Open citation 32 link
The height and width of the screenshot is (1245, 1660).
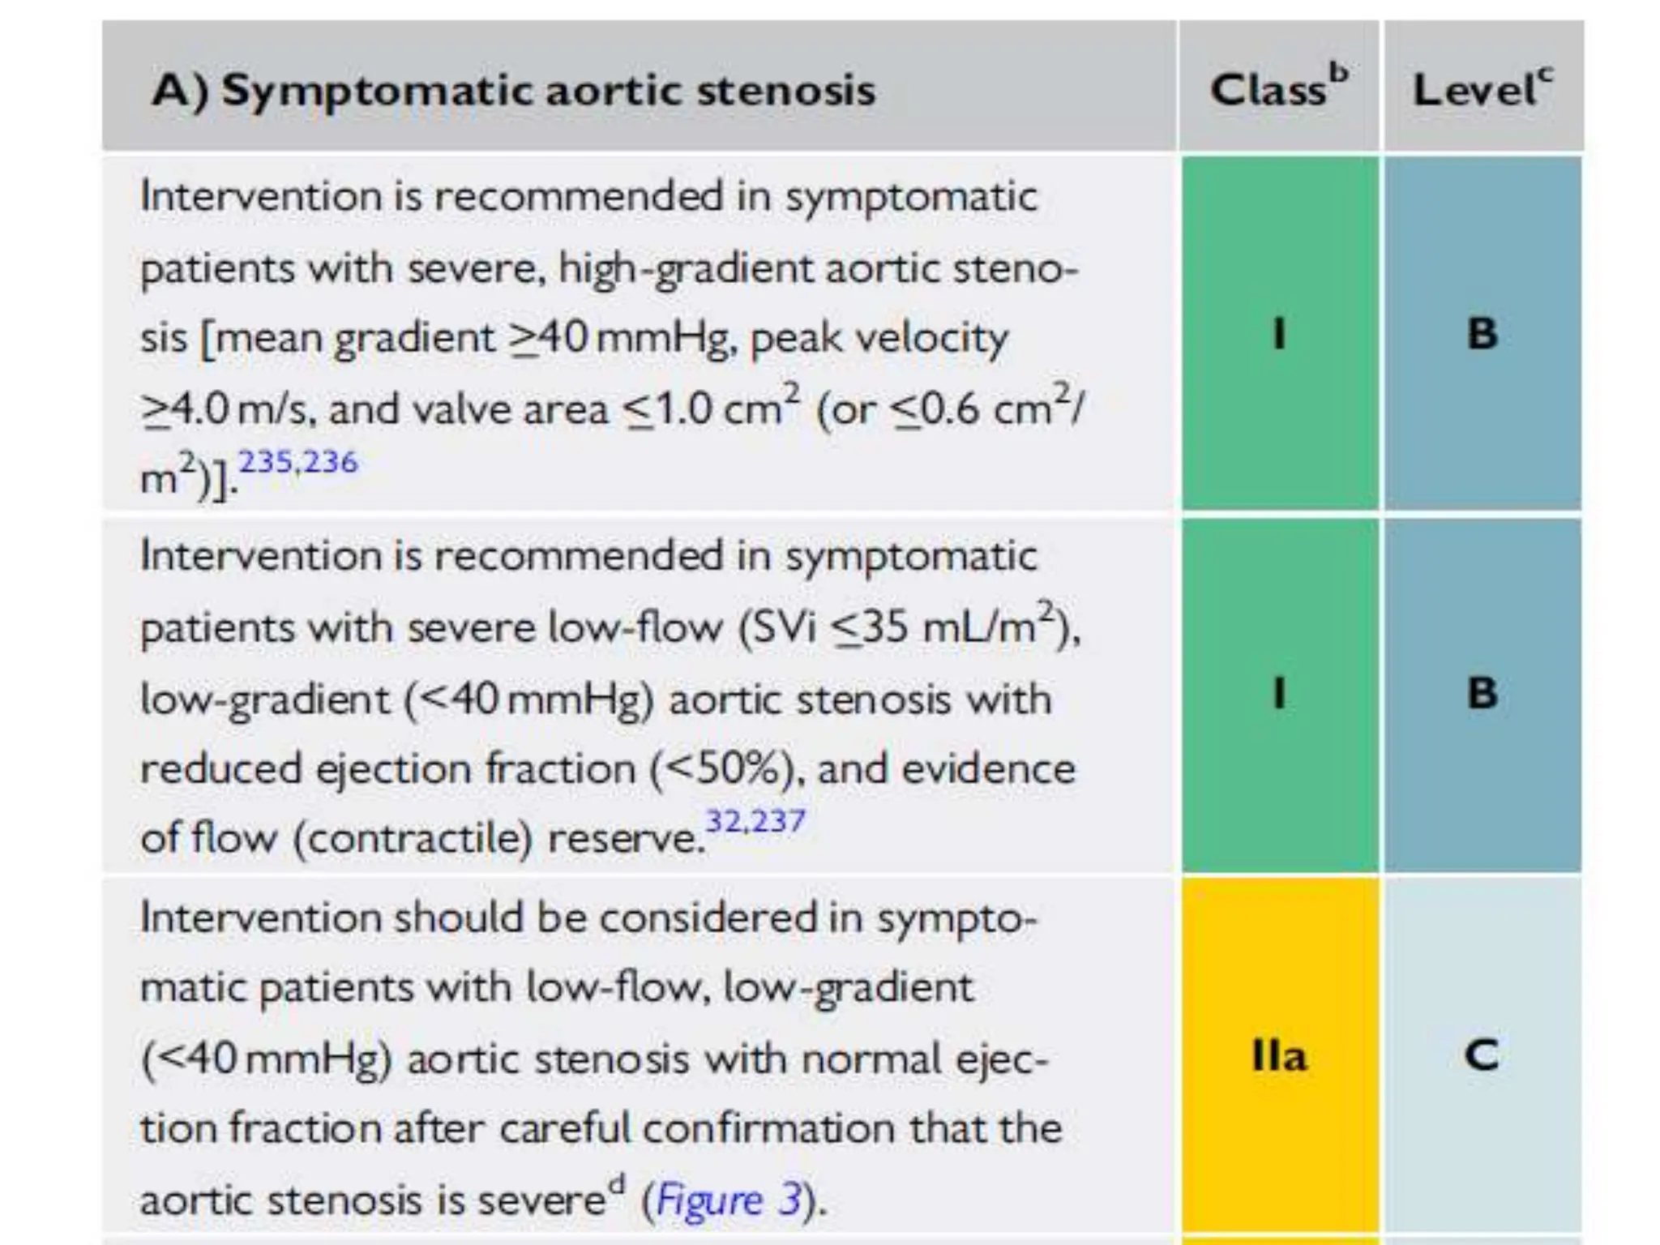click(723, 821)
